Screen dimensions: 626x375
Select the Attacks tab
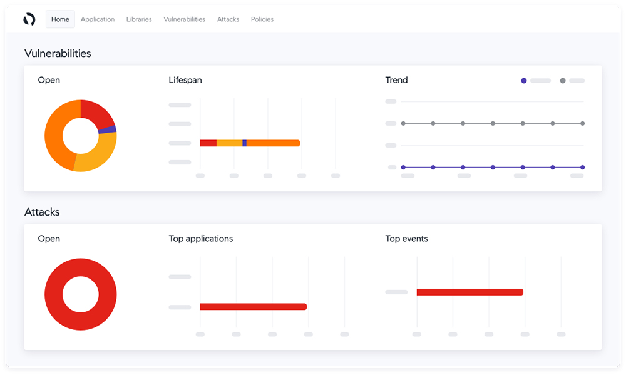tap(228, 19)
